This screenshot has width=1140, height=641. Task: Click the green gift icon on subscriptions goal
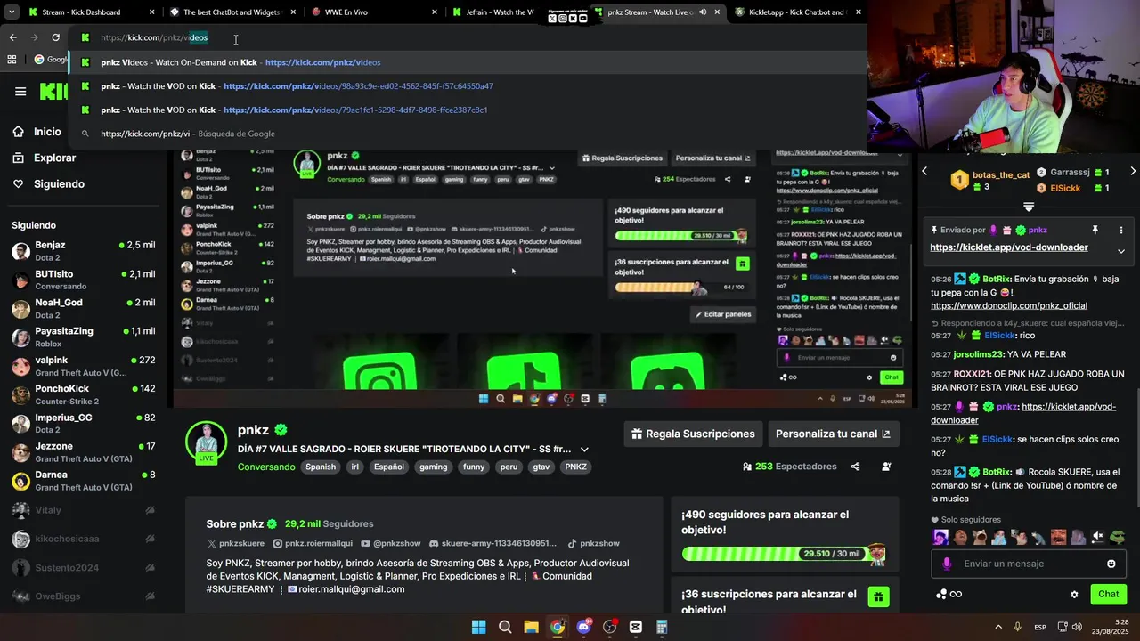point(878,597)
